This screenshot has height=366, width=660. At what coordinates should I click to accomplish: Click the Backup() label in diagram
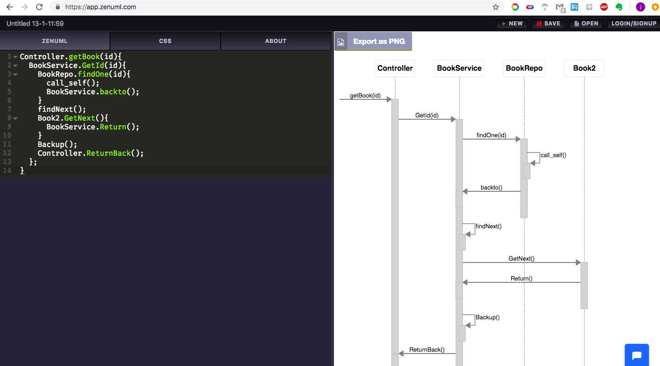487,317
